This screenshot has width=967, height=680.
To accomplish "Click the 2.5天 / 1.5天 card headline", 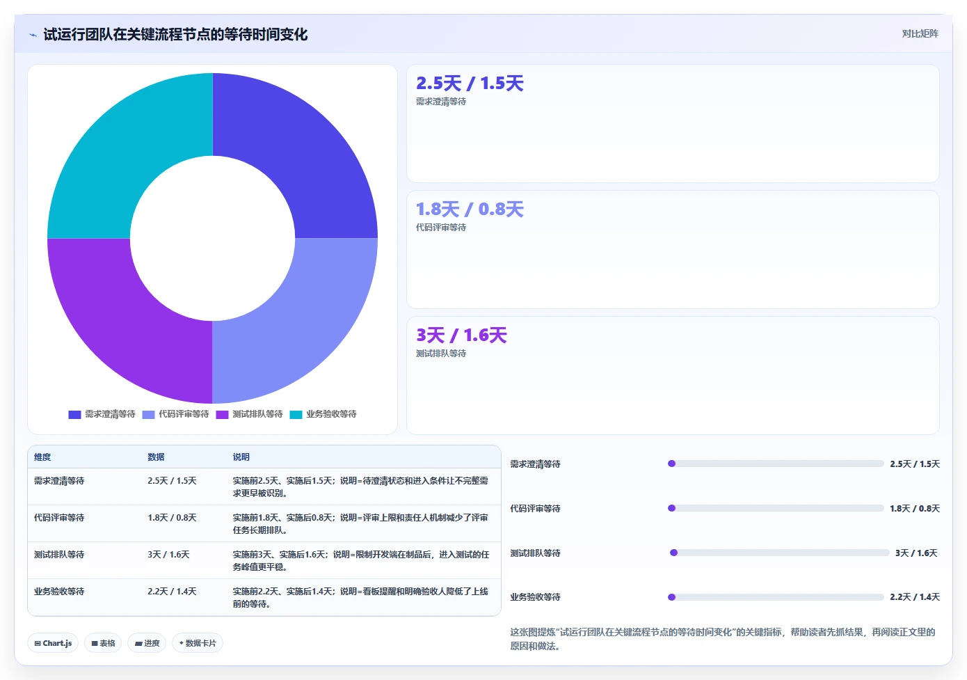I will 470,84.
